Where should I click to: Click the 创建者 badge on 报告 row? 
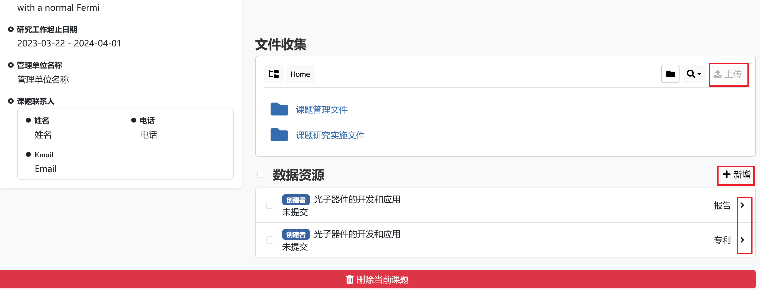[x=295, y=200]
